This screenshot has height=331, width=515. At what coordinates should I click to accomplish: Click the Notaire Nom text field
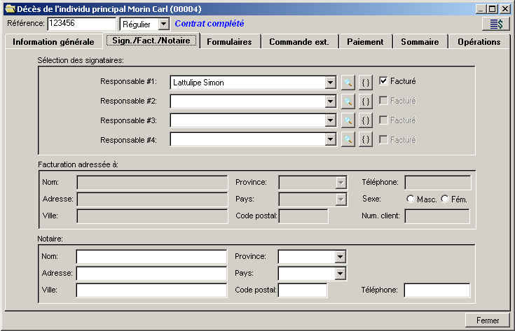coord(151,257)
